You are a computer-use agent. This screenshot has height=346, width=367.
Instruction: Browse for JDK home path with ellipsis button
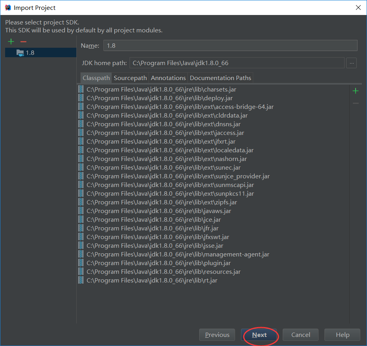tap(352, 63)
